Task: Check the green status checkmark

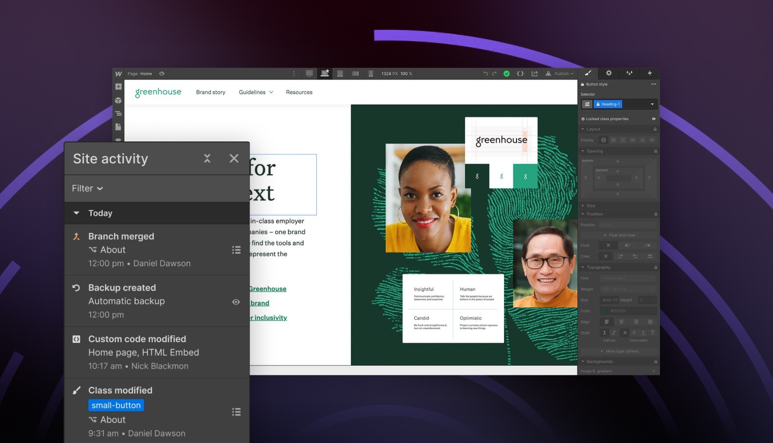Action: click(507, 74)
